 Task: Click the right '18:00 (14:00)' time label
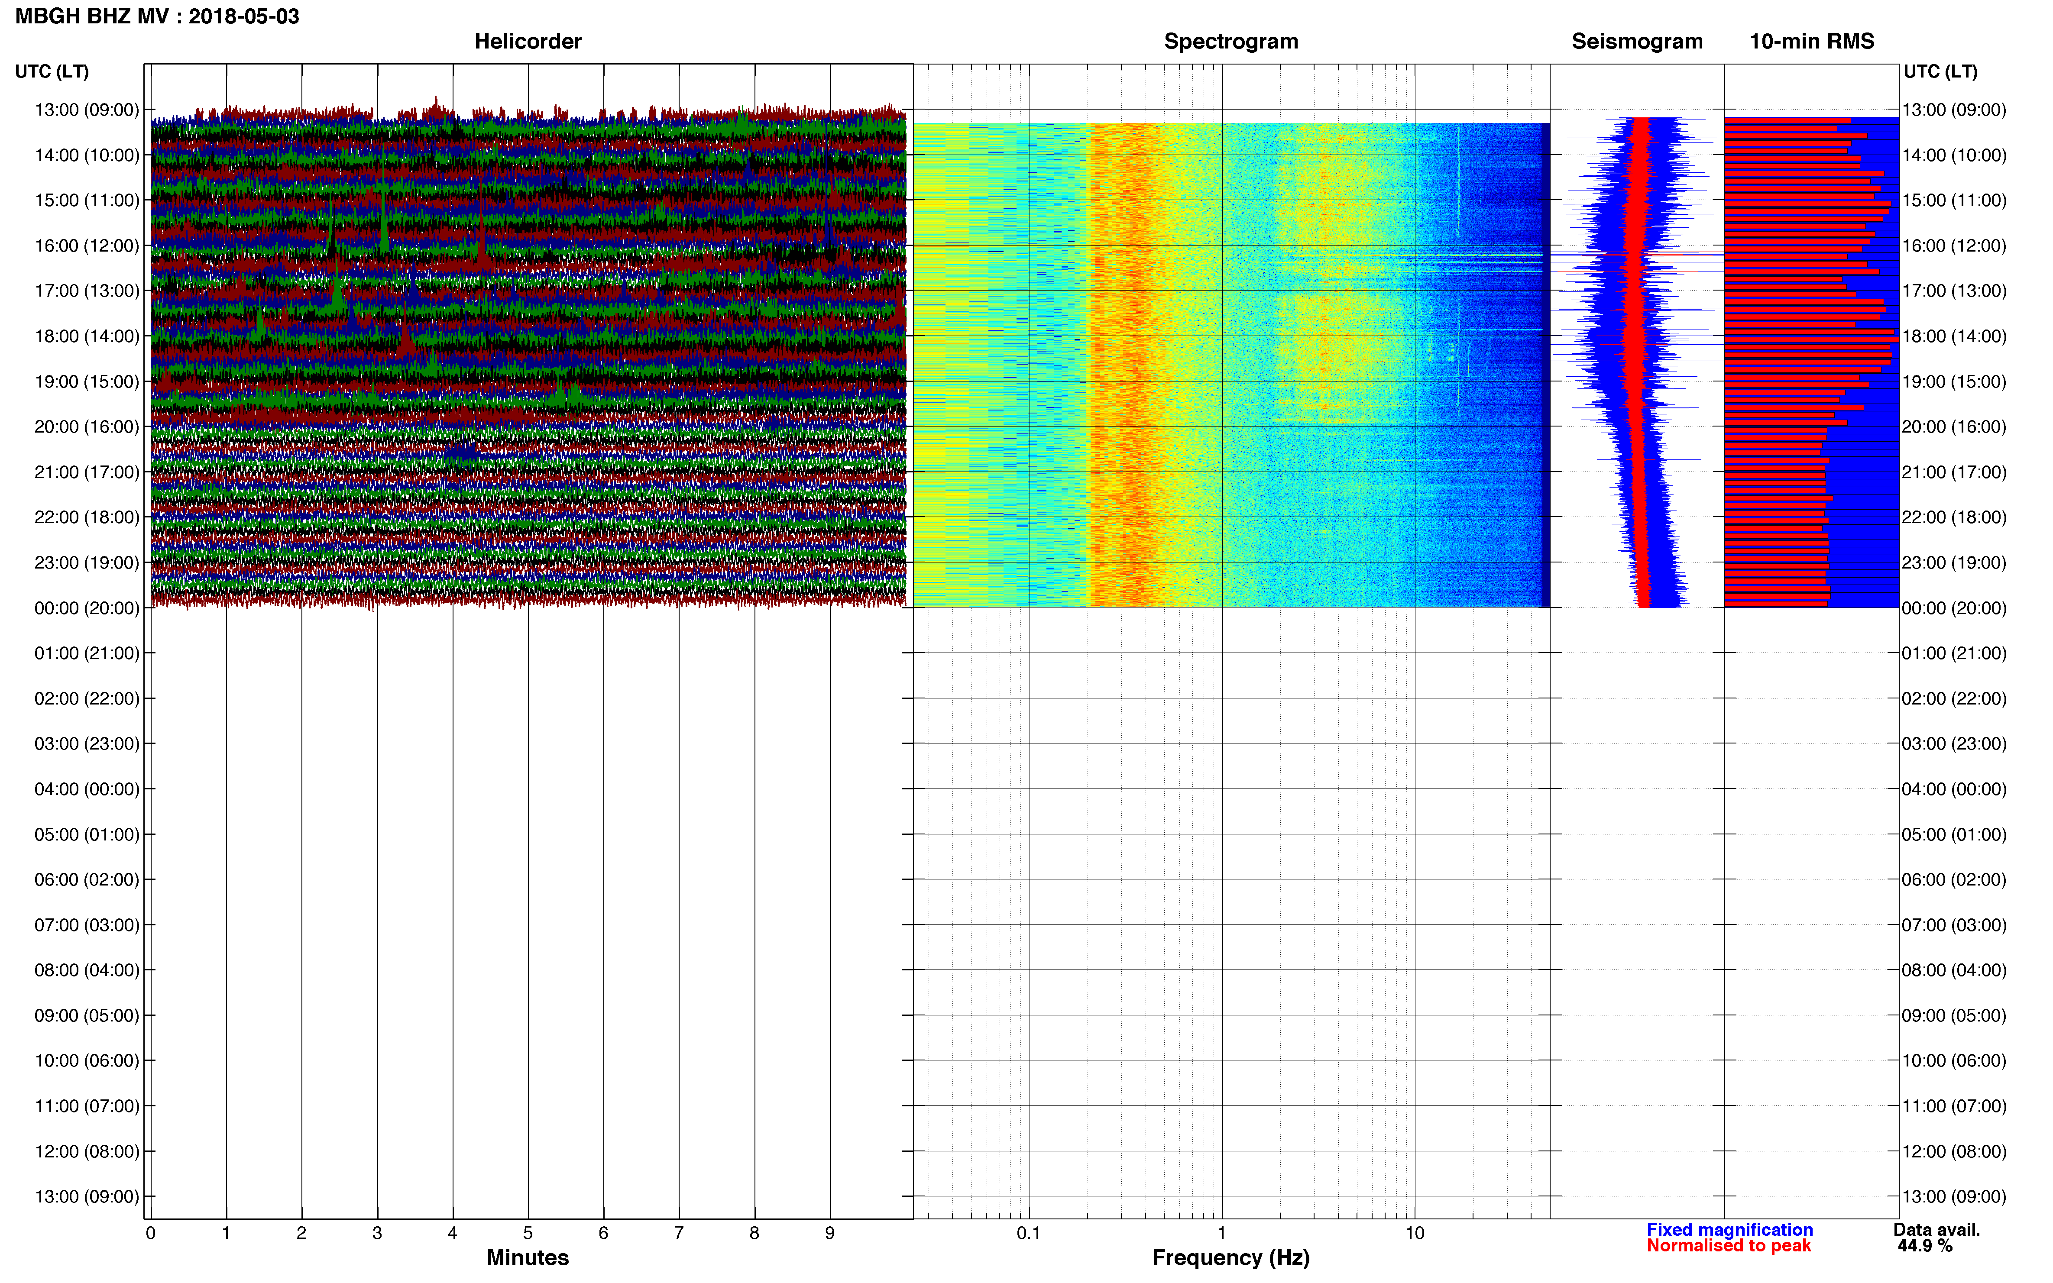1955,336
